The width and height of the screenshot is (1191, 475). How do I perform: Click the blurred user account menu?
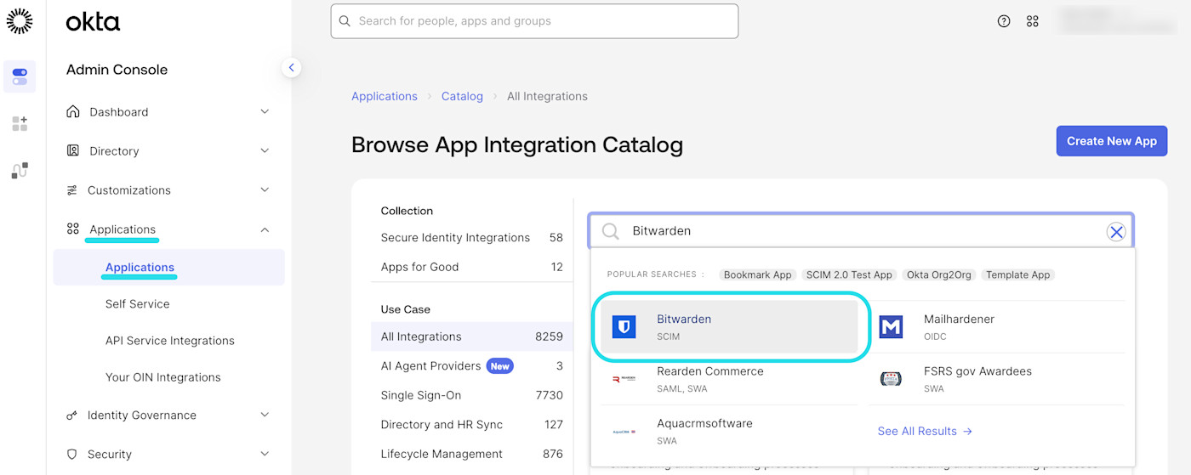1116,21
